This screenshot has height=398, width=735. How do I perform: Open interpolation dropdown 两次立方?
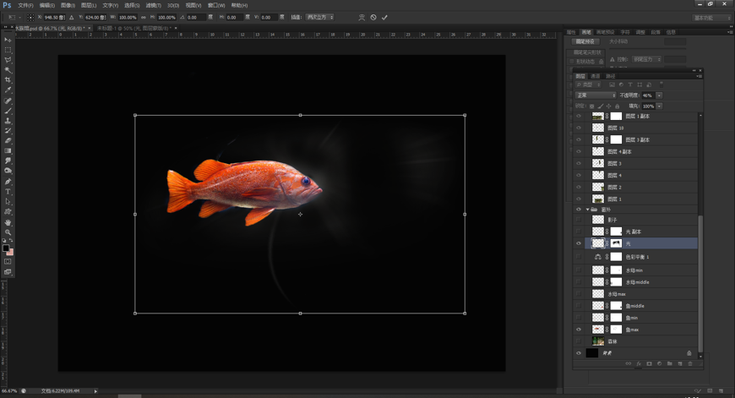(x=319, y=18)
